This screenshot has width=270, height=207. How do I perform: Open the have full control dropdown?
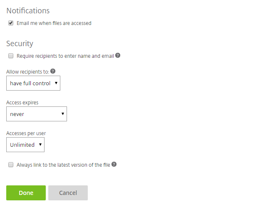pos(33,83)
